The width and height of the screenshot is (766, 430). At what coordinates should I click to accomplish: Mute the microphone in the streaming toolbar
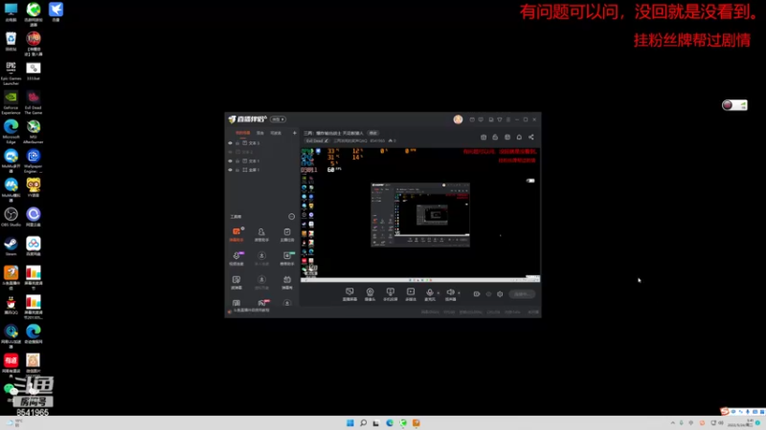pyautogui.click(x=429, y=294)
